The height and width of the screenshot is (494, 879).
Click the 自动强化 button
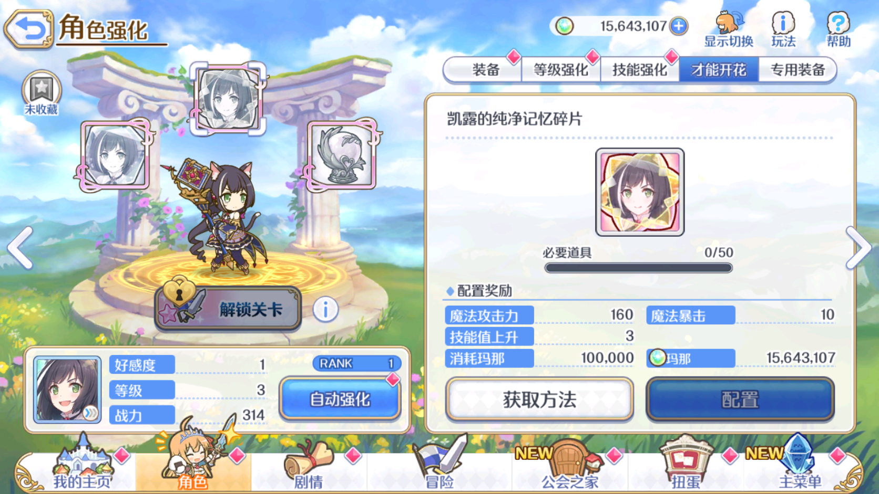[340, 399]
